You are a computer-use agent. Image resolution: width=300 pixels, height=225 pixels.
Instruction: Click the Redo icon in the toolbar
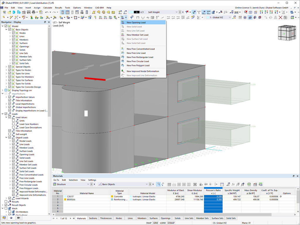tap(54, 12)
